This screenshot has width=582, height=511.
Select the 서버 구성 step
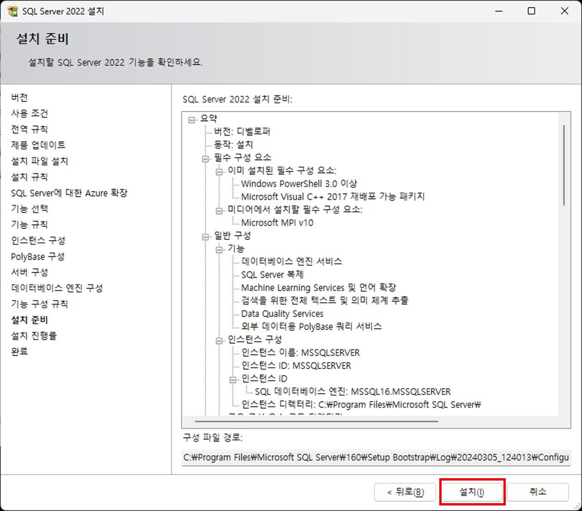(30, 272)
